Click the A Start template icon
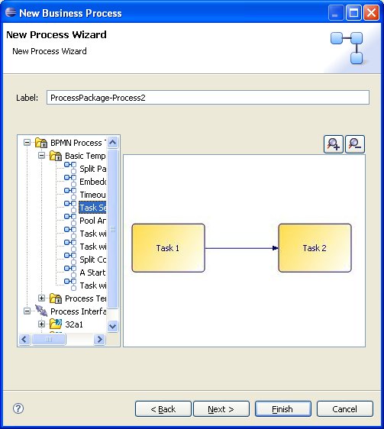Viewport: 384px width, 429px height. 70,272
